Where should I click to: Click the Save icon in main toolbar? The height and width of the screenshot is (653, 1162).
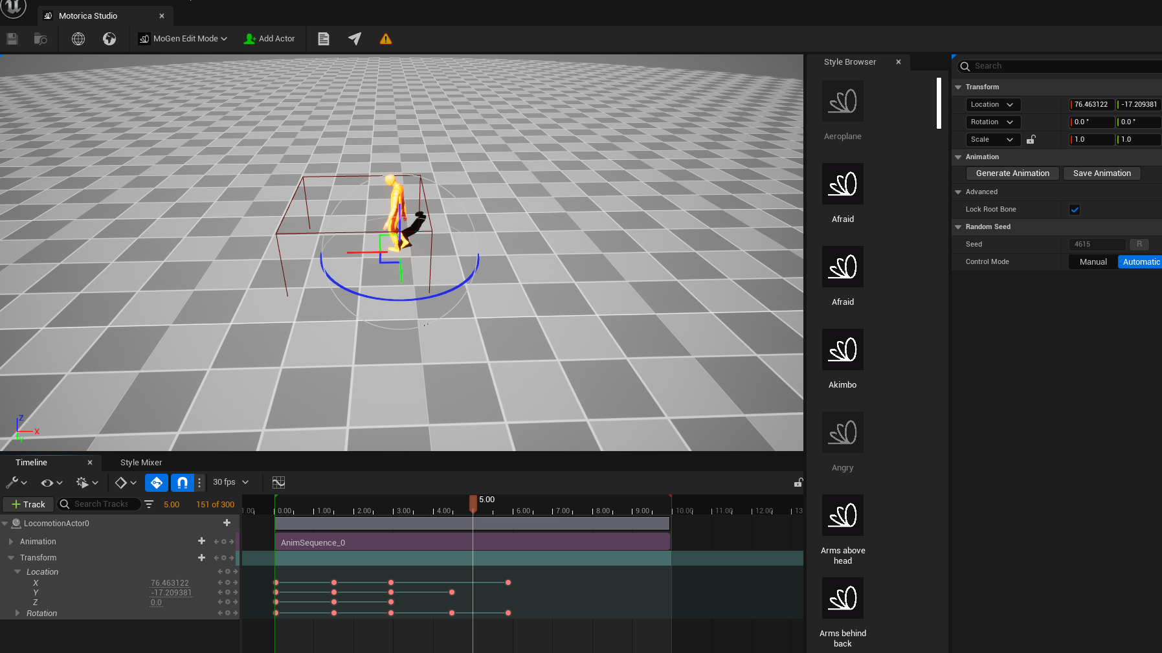[12, 39]
